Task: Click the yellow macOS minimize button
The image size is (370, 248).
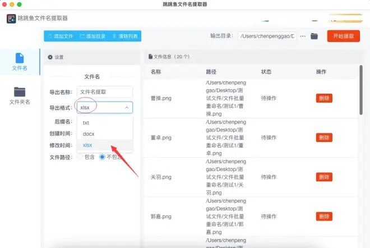Action: [x=12, y=4]
